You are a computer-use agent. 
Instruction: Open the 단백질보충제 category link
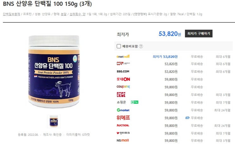click(x=11, y=14)
